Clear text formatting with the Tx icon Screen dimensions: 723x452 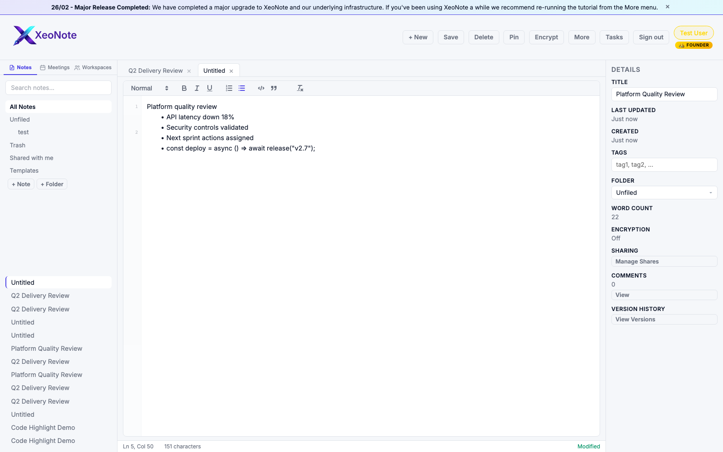pyautogui.click(x=300, y=88)
